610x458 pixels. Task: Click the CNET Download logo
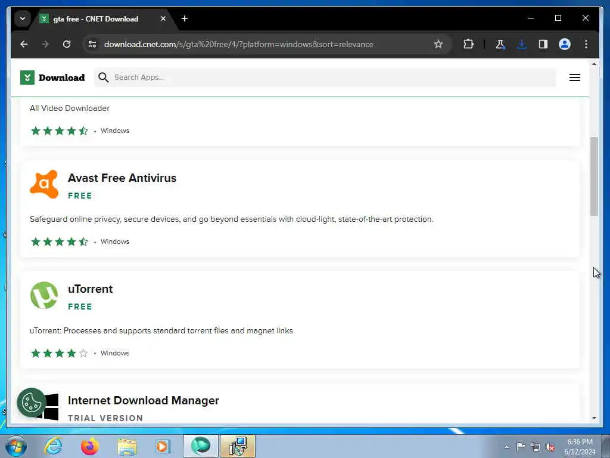click(52, 78)
